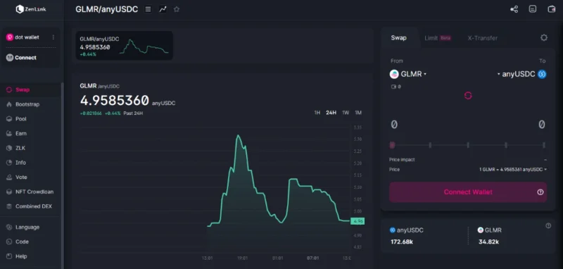This screenshot has width=563, height=269.
Task: Open ZLK page from sidebar
Action: coord(20,148)
